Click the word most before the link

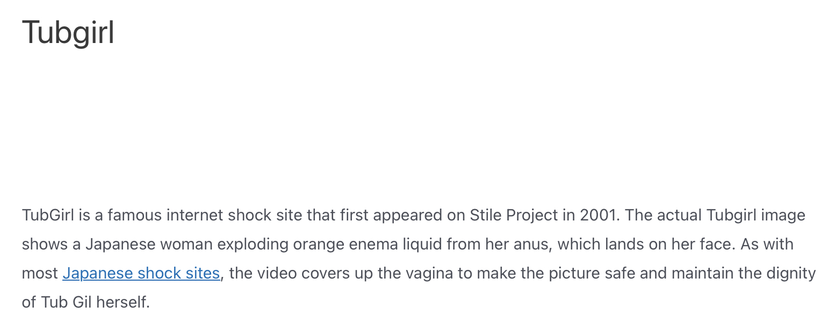click(x=40, y=273)
